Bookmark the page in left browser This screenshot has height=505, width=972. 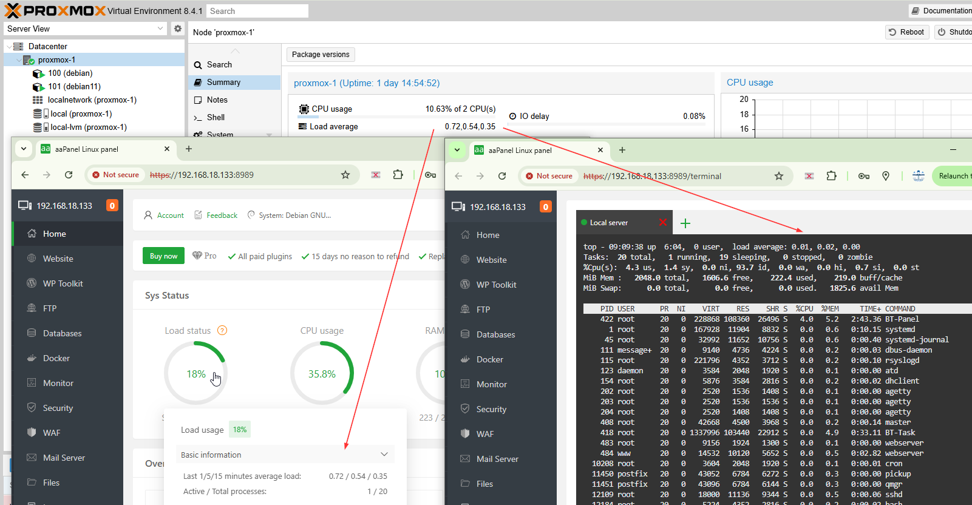click(x=345, y=175)
